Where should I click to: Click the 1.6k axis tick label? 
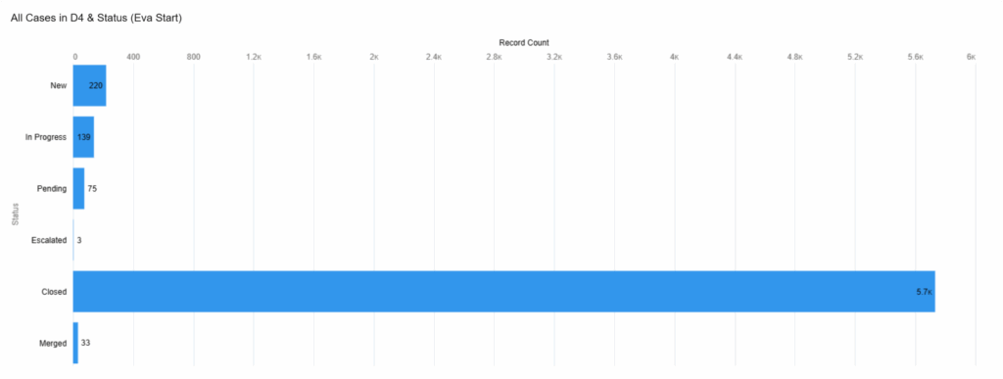[313, 57]
